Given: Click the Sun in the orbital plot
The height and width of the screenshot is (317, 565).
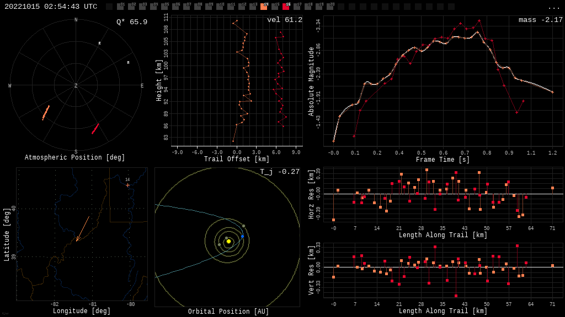Looking at the screenshot, I should tap(228, 241).
